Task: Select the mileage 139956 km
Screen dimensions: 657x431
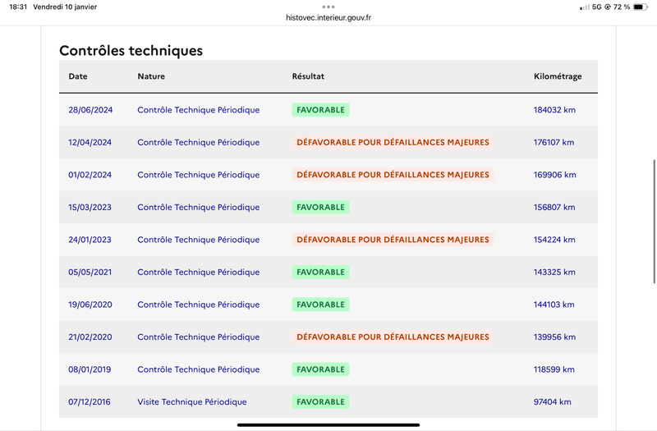Action: point(554,337)
